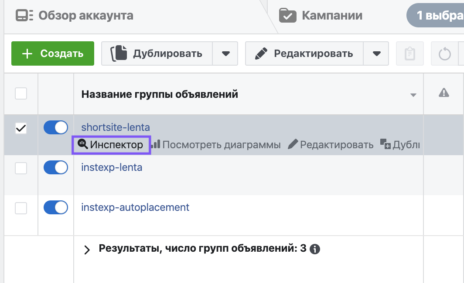This screenshot has height=283, width=464.
Task: Tick the select-all header checkbox
Action: [x=21, y=93]
